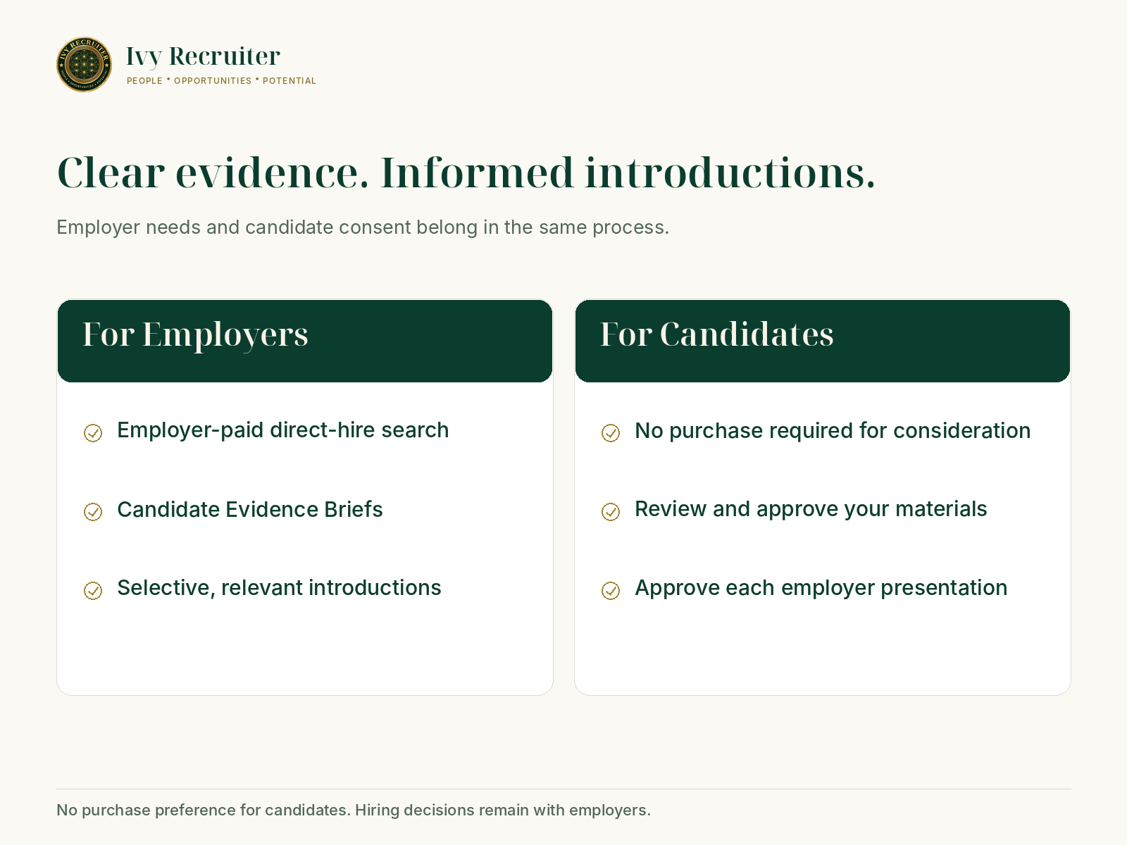Click the subtitle about employer needs and candidate consent
Screen dimensions: 1127x845
click(363, 227)
